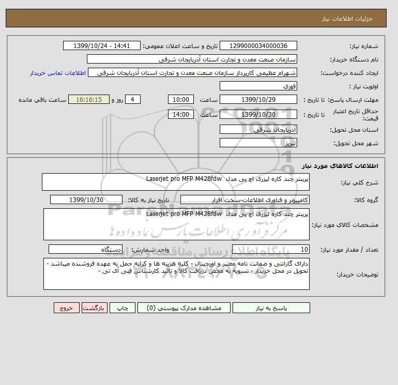
Task: Click the announcement date field 1399/10/24 - 14:41
Action: (x=101, y=45)
